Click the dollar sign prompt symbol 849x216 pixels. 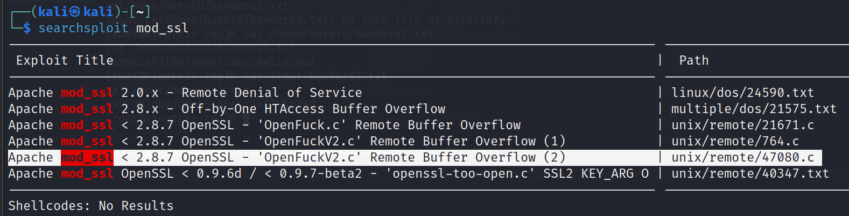[x=26, y=28]
